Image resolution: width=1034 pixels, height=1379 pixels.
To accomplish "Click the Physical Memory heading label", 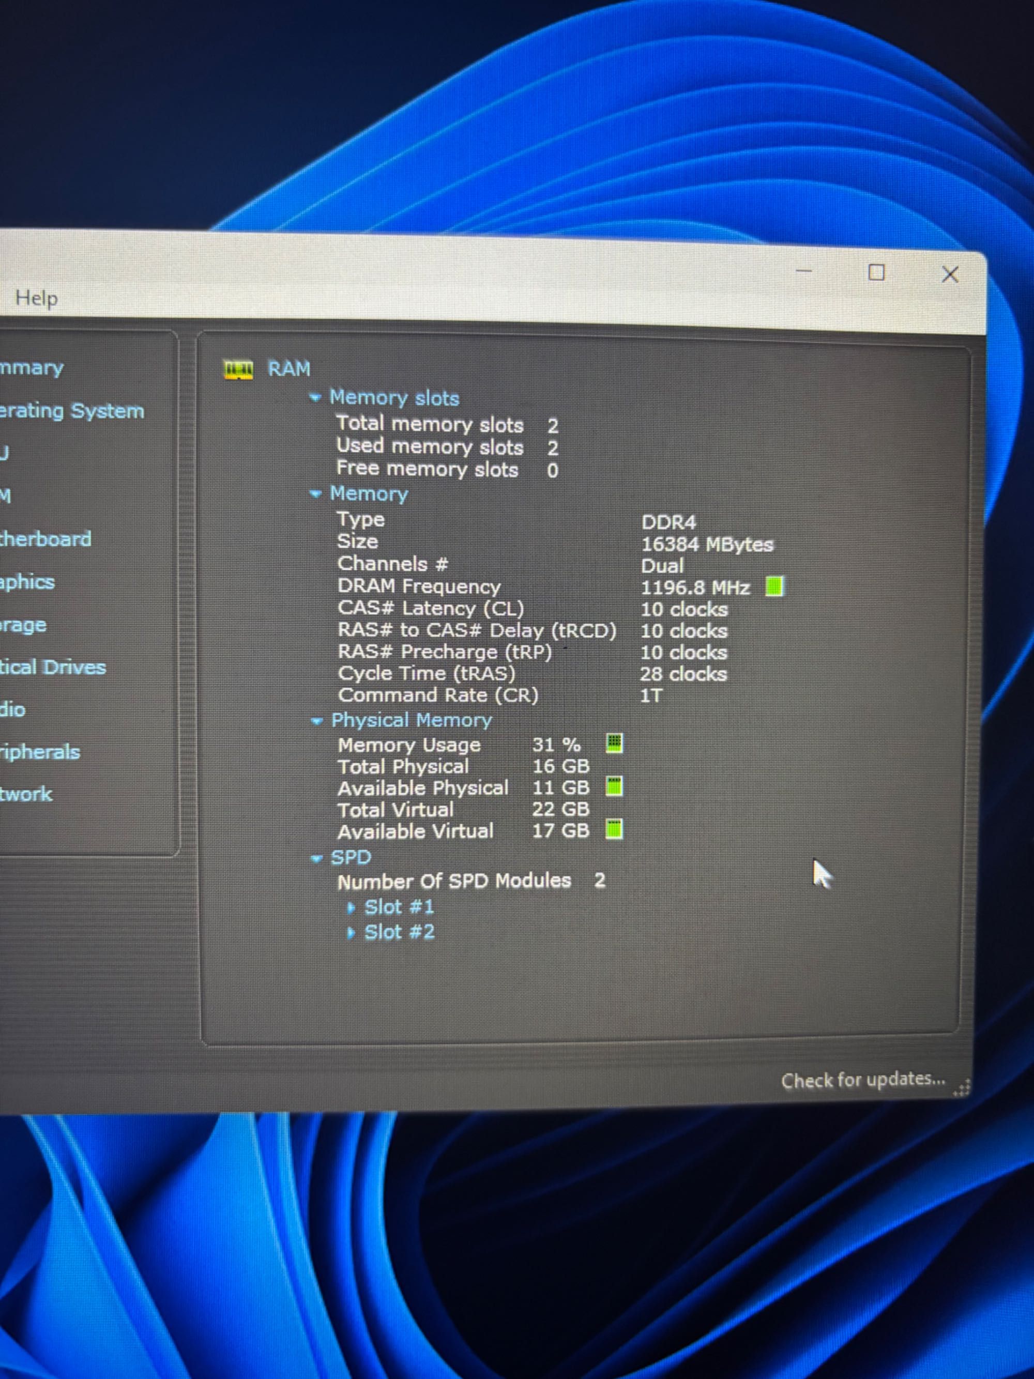I will 412,721.
